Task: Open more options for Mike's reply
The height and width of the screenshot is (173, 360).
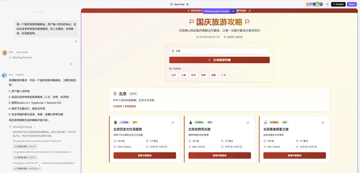Action: tap(76, 64)
